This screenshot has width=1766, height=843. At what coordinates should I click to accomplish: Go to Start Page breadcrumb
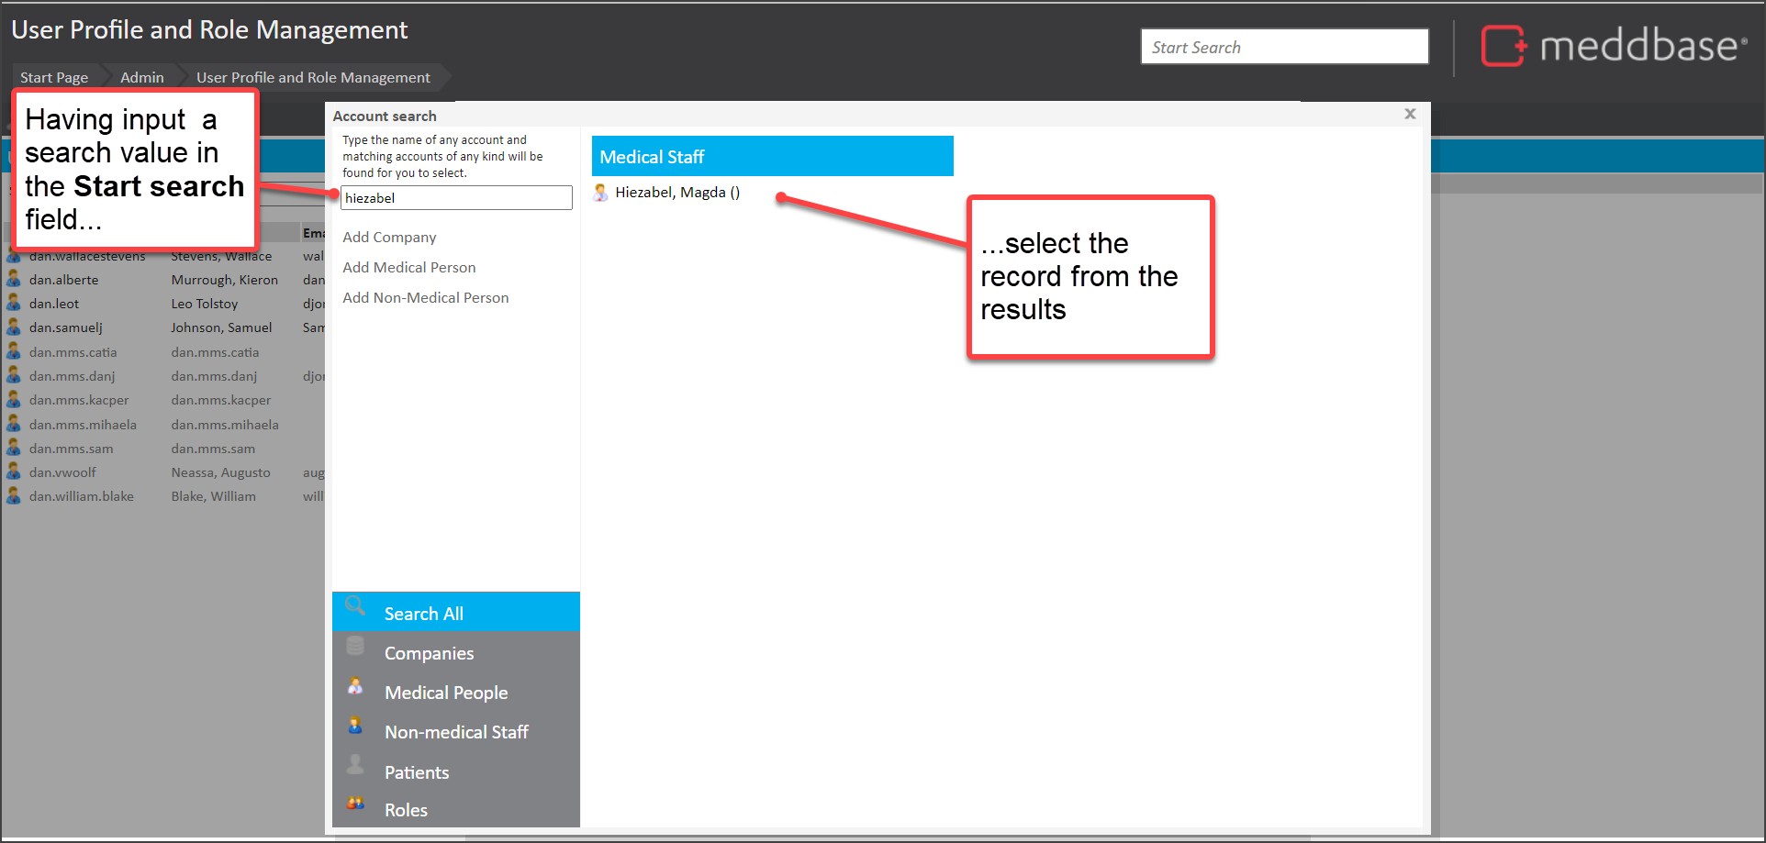54,78
